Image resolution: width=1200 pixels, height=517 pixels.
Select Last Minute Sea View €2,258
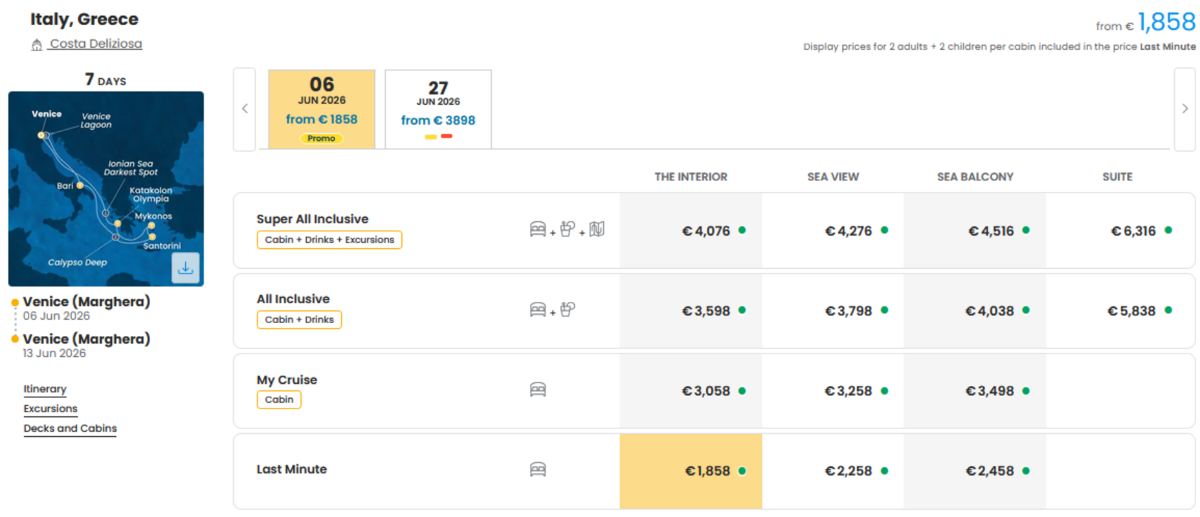833,471
